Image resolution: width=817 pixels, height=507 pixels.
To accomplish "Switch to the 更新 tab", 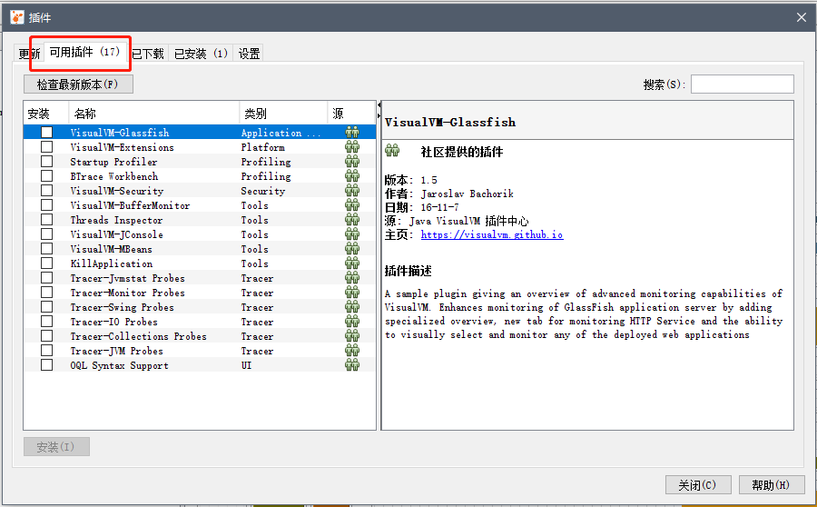I will (29, 54).
